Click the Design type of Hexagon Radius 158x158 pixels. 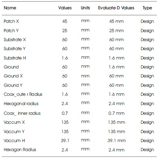147,150
